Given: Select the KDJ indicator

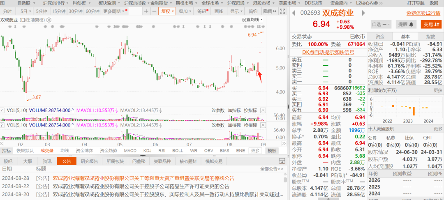Looking at the screenshot, I should (x=147, y=150).
